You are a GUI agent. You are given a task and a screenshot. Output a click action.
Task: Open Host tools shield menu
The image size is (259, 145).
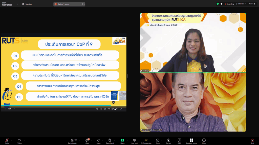pos(135,141)
